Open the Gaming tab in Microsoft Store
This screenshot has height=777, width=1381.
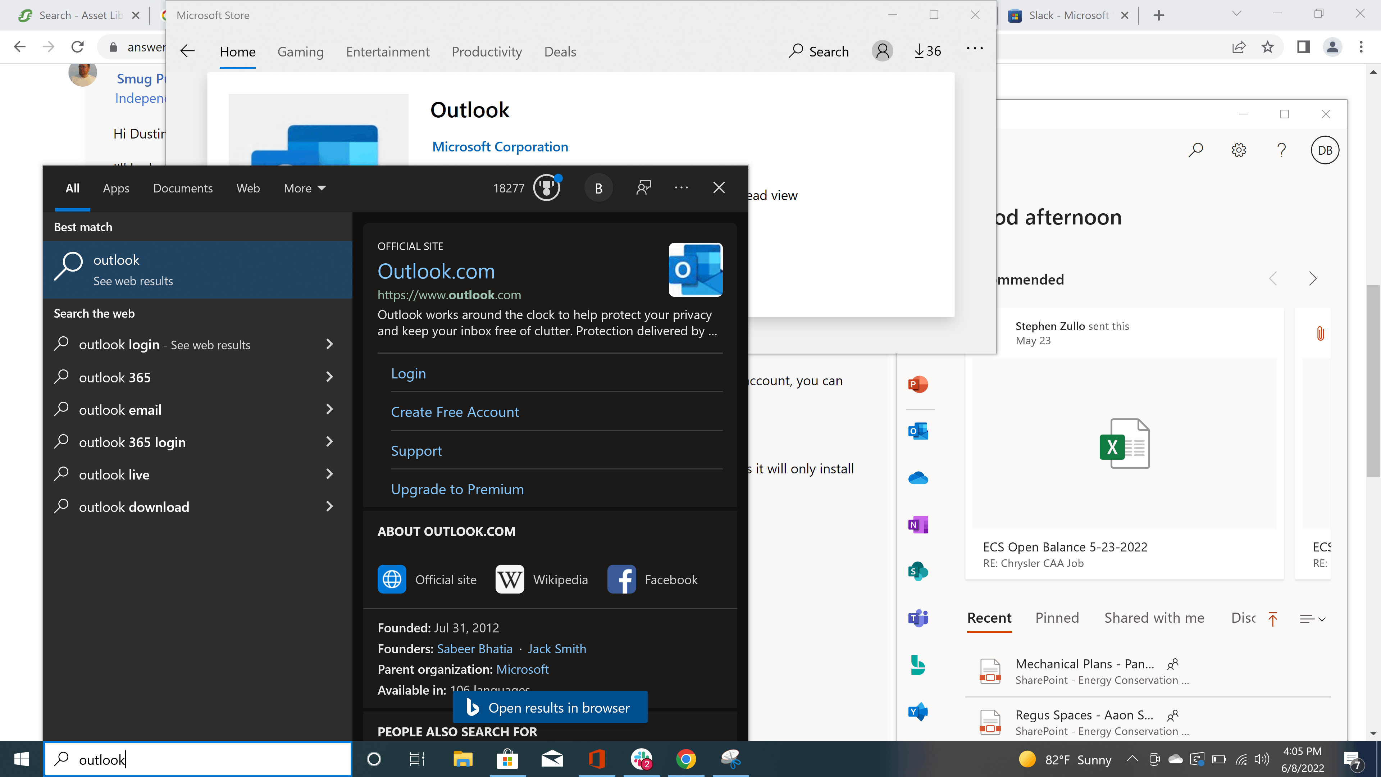(x=300, y=51)
